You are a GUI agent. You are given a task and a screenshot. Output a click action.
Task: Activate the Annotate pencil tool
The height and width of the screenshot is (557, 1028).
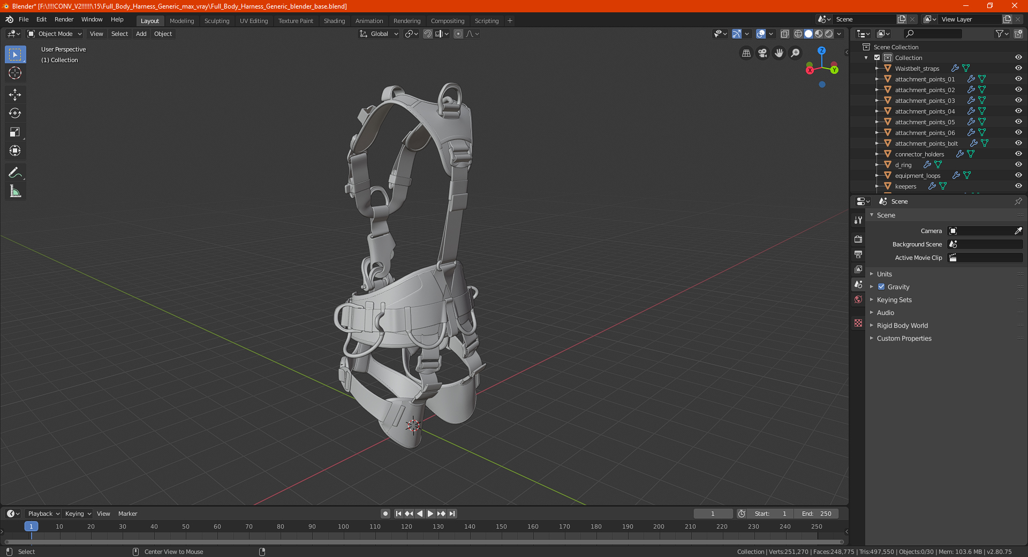[15, 172]
